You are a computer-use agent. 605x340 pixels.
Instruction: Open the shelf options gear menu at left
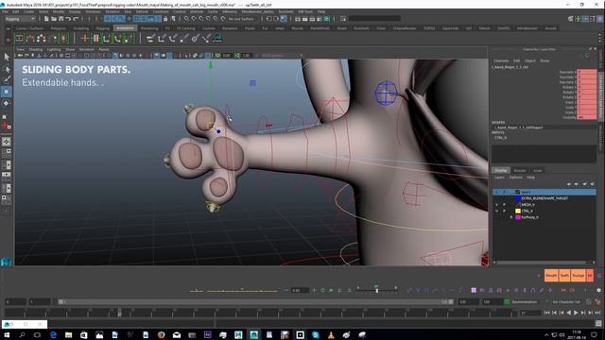8,40
